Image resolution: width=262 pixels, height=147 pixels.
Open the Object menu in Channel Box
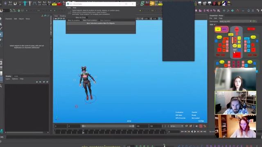21,19
